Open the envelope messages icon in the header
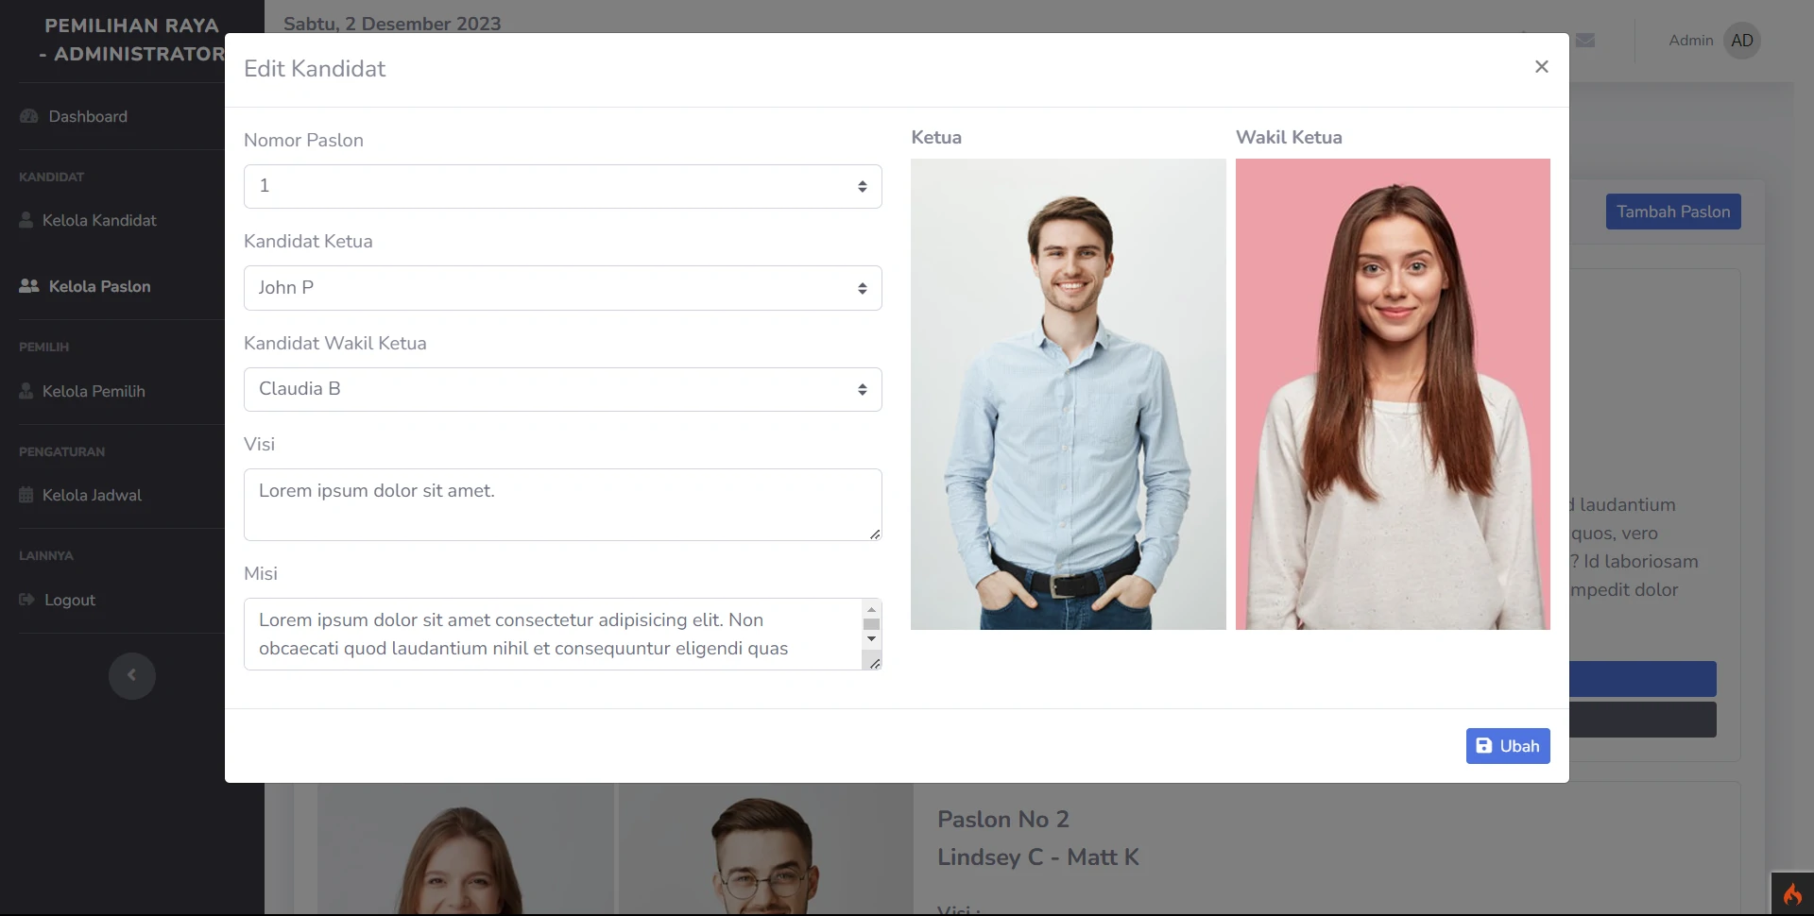Image resolution: width=1814 pixels, height=916 pixels. click(x=1585, y=41)
